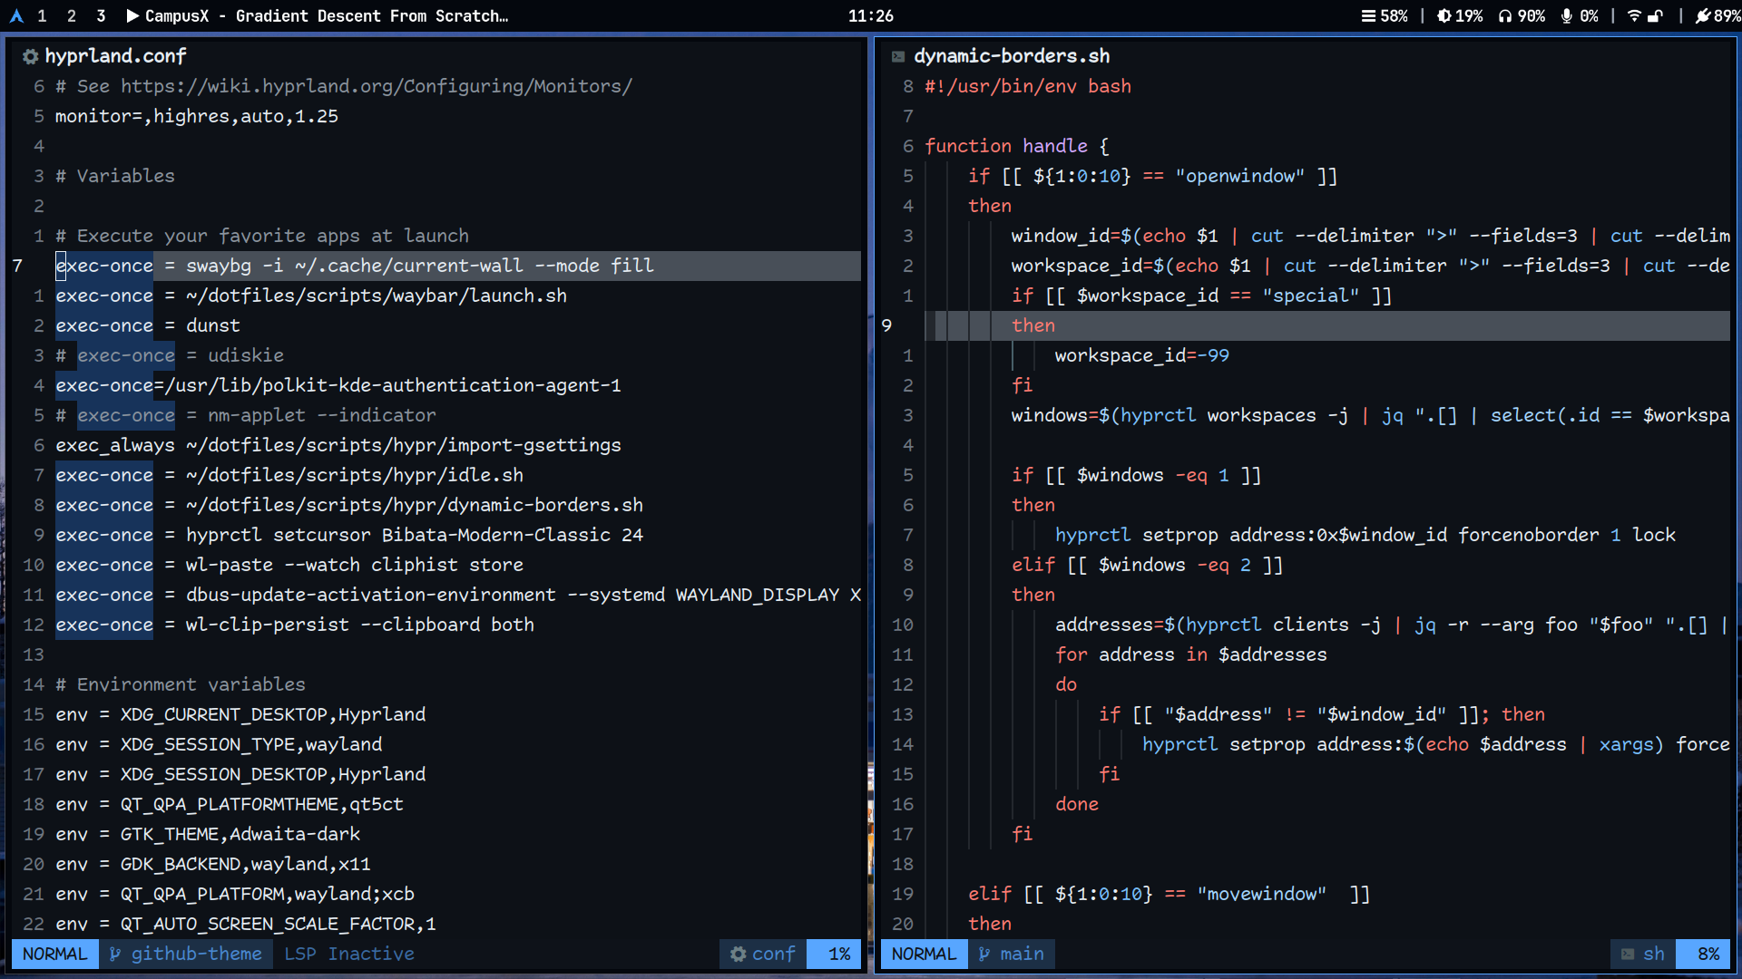This screenshot has height=979, width=1742.
Task: Click the gear icon beside hyprland.conf
Action: click(30, 56)
